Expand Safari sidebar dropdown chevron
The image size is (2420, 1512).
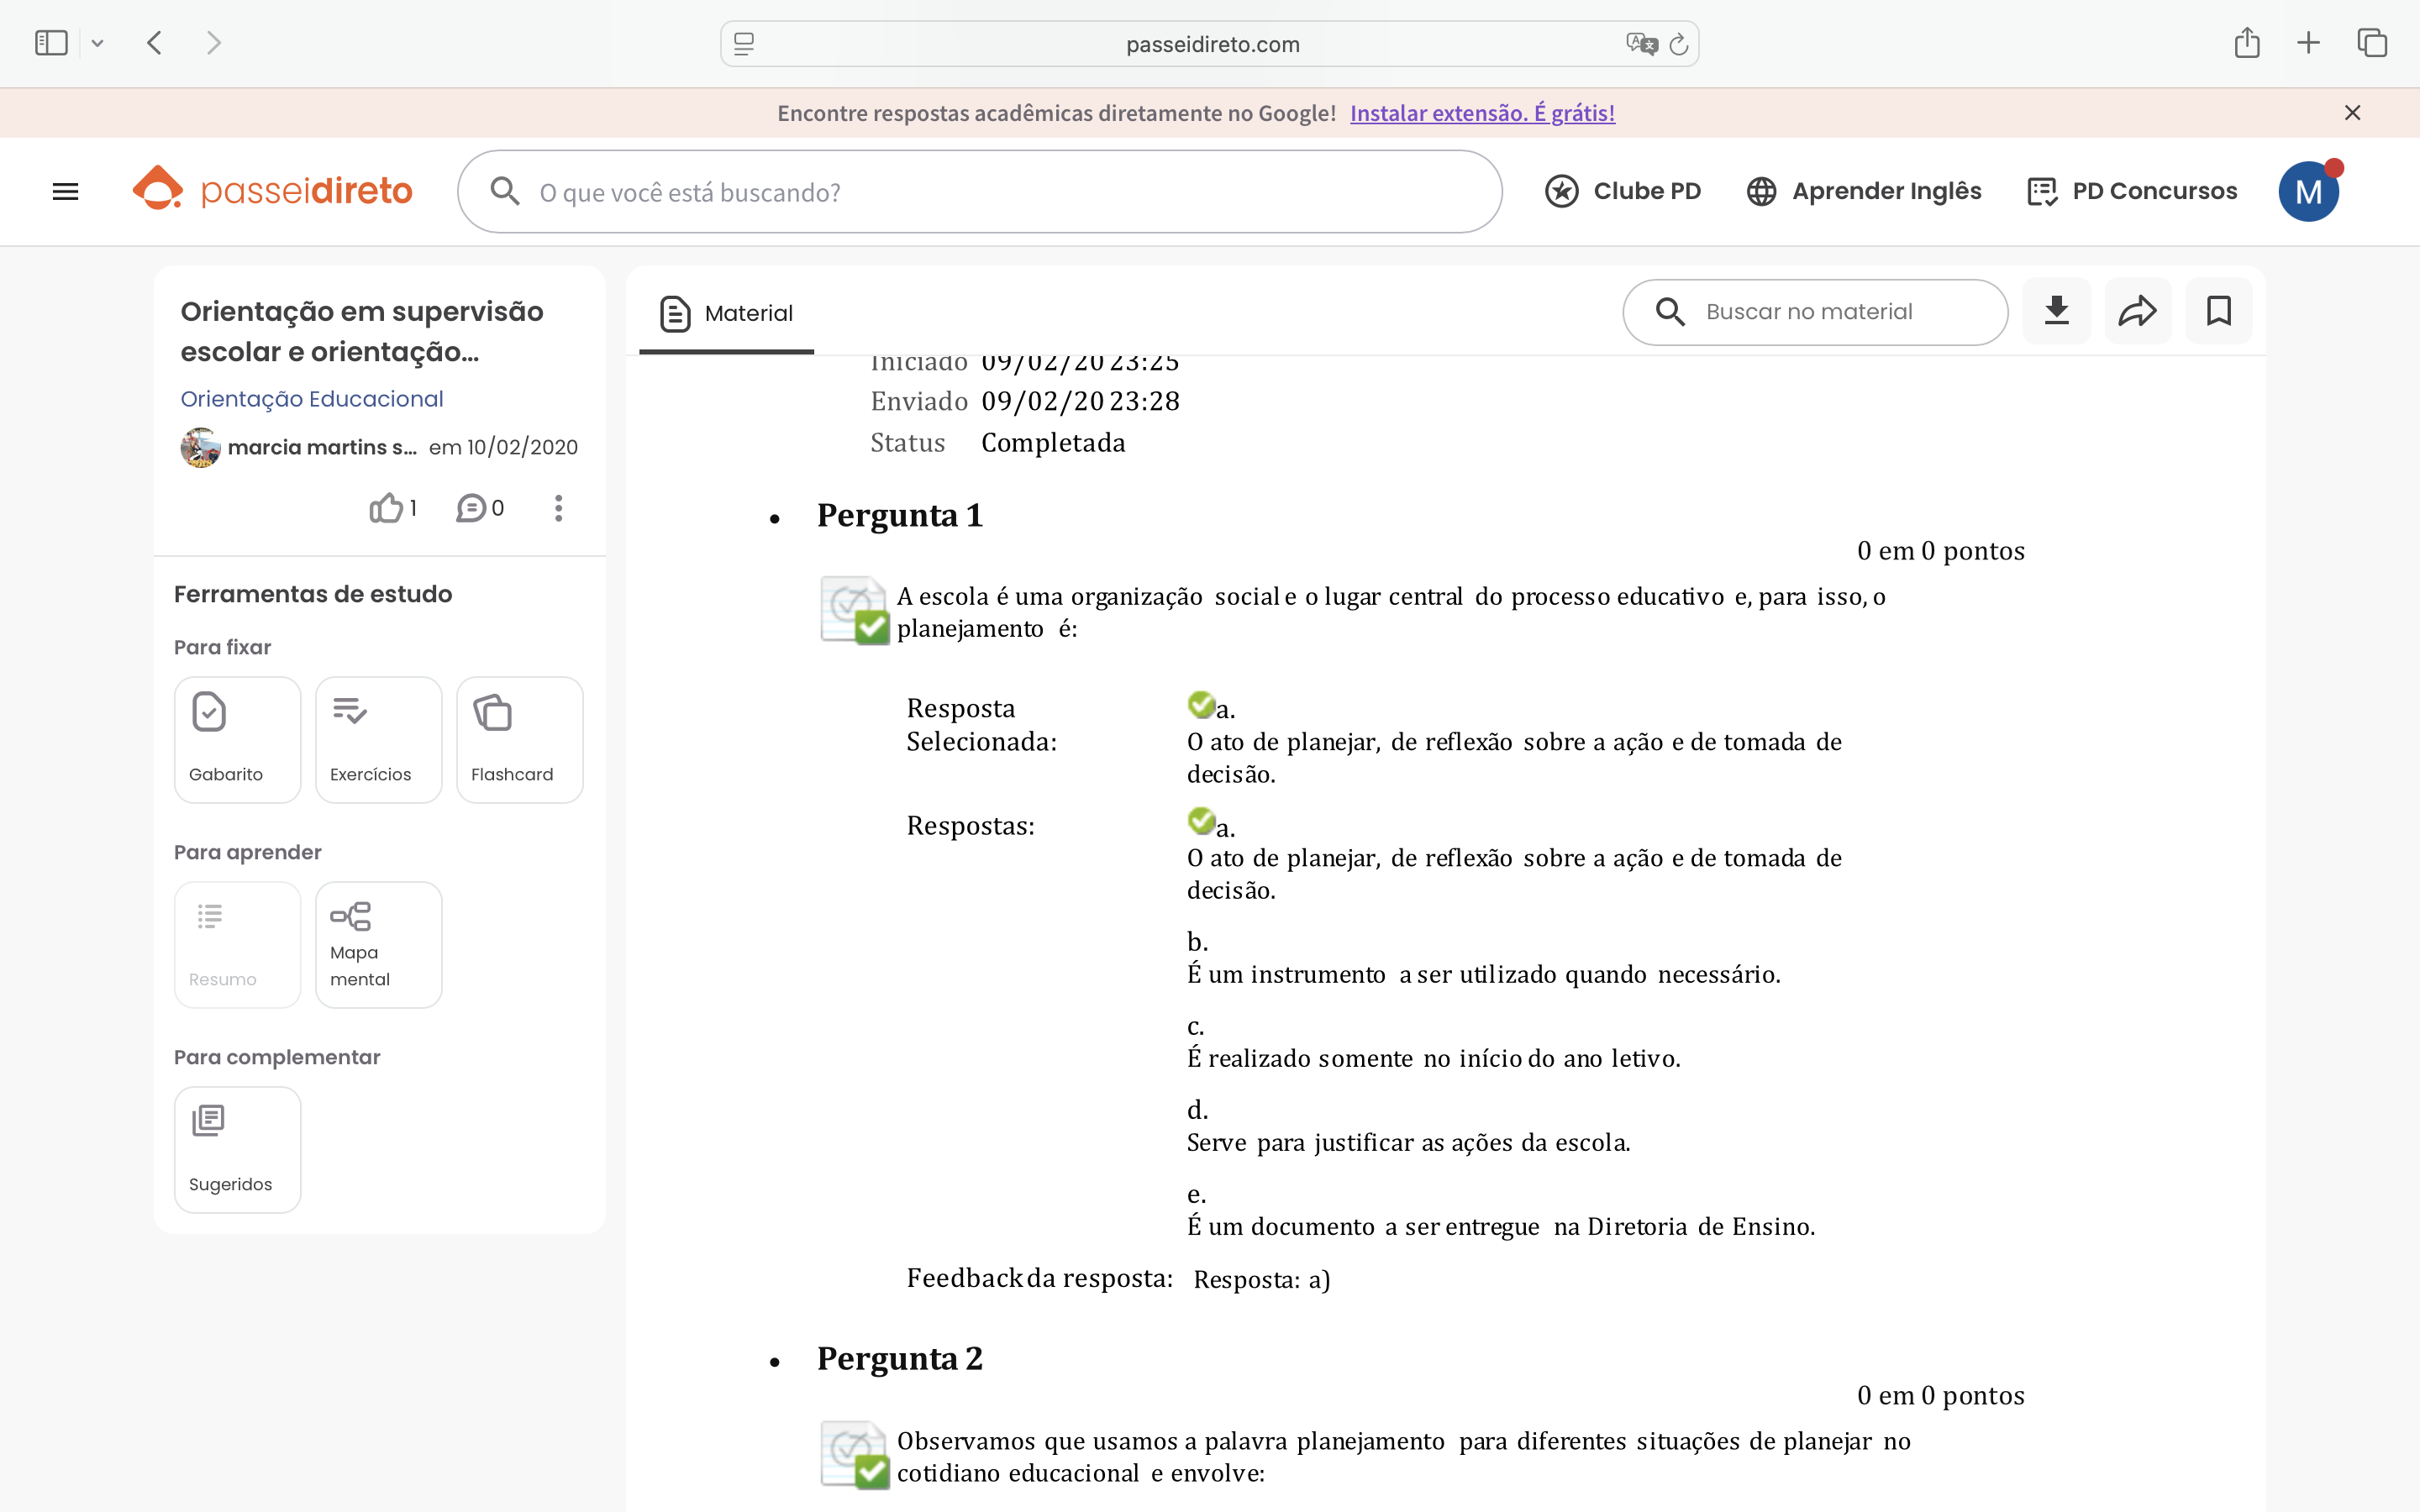[97, 43]
